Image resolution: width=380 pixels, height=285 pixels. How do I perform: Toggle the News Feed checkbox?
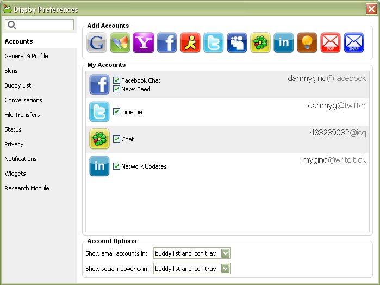pyautogui.click(x=116, y=89)
